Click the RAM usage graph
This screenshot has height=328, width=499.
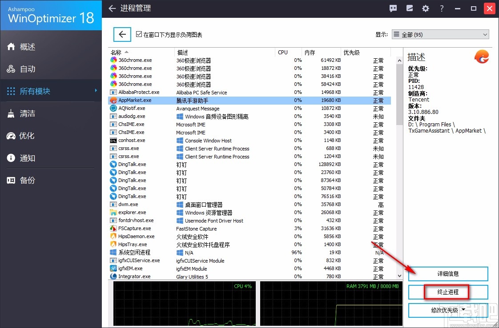(x=330, y=304)
